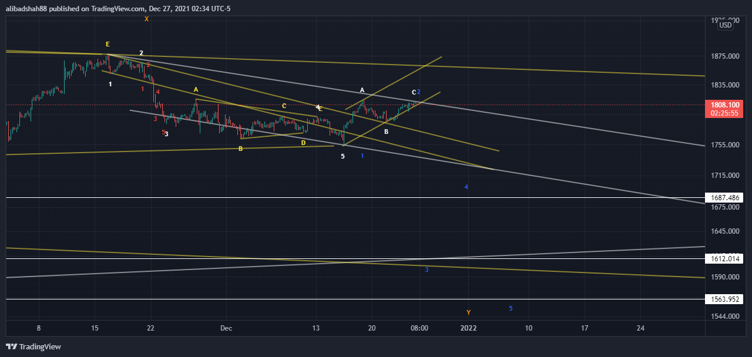Click the Dec label on time axis
752x357 pixels.
pyautogui.click(x=226, y=328)
